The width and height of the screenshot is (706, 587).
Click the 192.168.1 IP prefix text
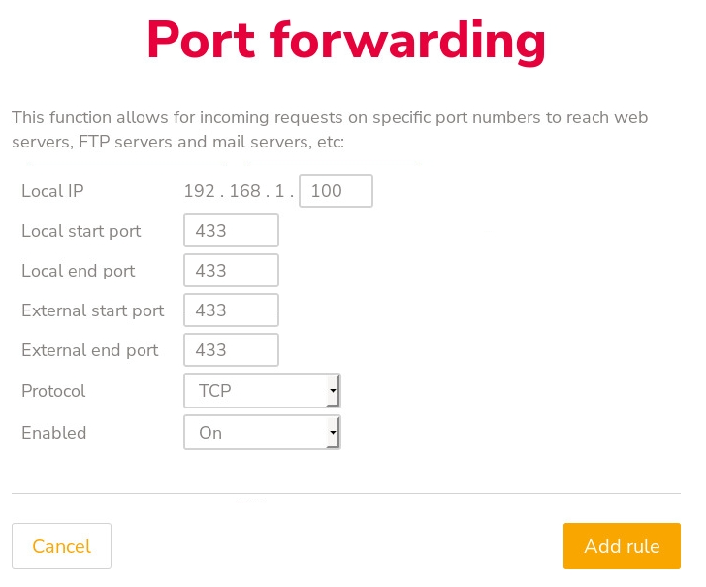239,191
